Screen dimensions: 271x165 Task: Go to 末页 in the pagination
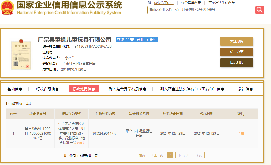click(199, 155)
